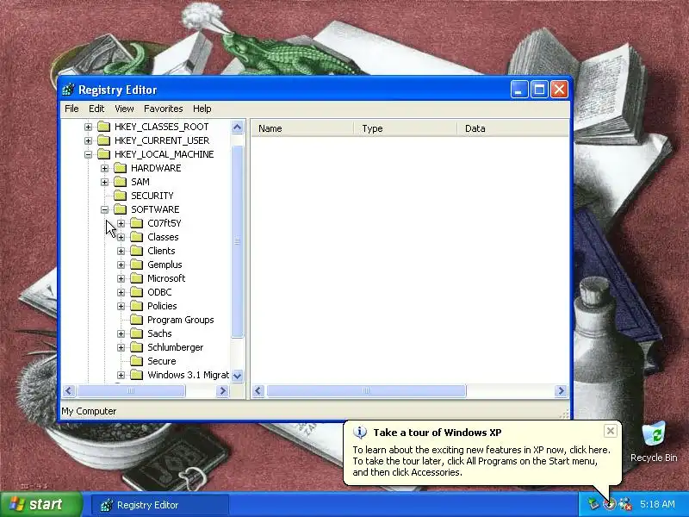Click the Classes key folder icon
Screen dimensions: 689x517
tap(137, 237)
